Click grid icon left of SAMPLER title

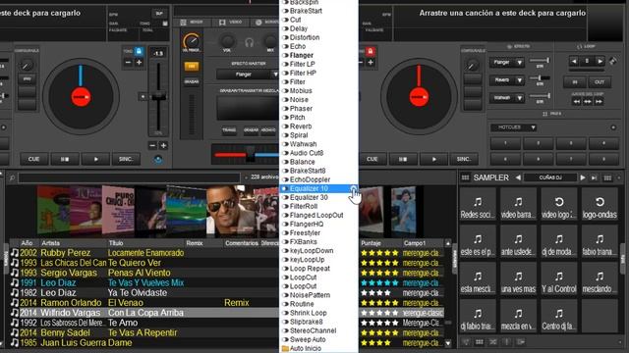coord(465,177)
